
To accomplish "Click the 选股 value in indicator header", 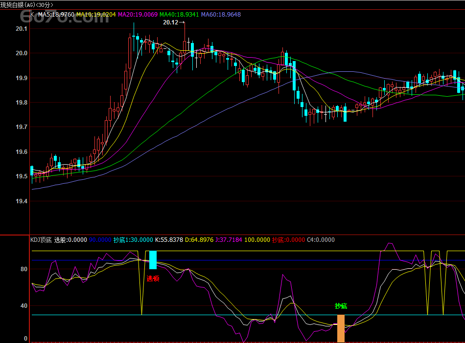I will 70,240.
